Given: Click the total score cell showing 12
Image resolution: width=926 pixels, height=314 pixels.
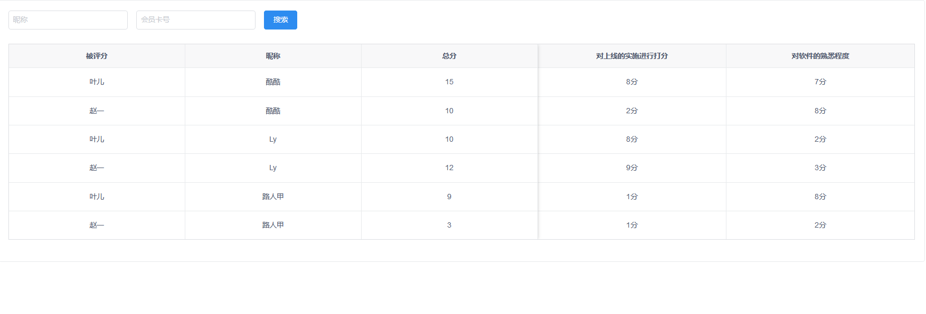Looking at the screenshot, I should tap(449, 168).
